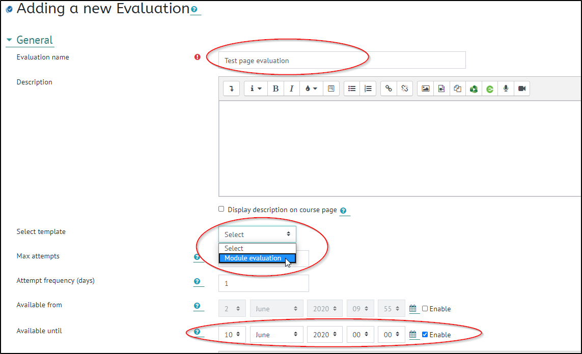Click the record audio microphone icon
This screenshot has height=354, width=582.
pos(506,88)
